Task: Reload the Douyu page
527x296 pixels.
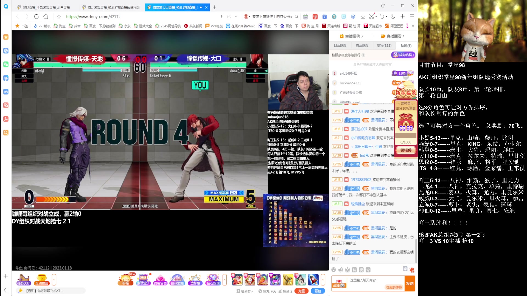Action: click(x=36, y=16)
